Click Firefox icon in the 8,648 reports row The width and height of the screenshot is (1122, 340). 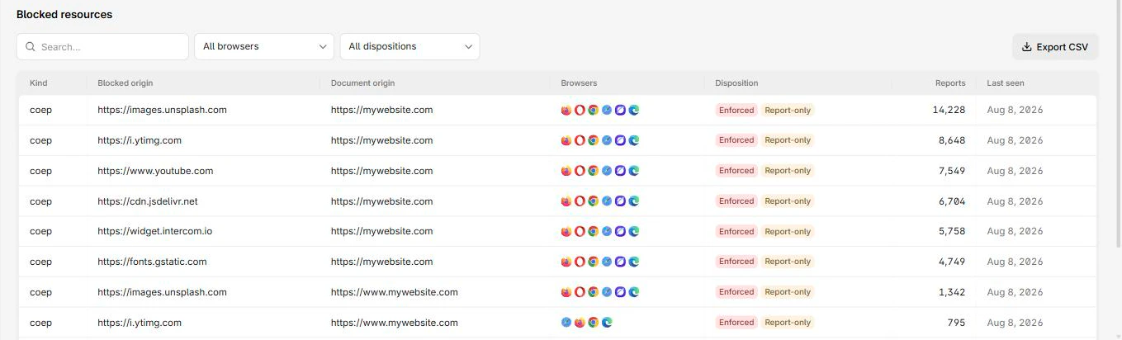click(x=566, y=140)
